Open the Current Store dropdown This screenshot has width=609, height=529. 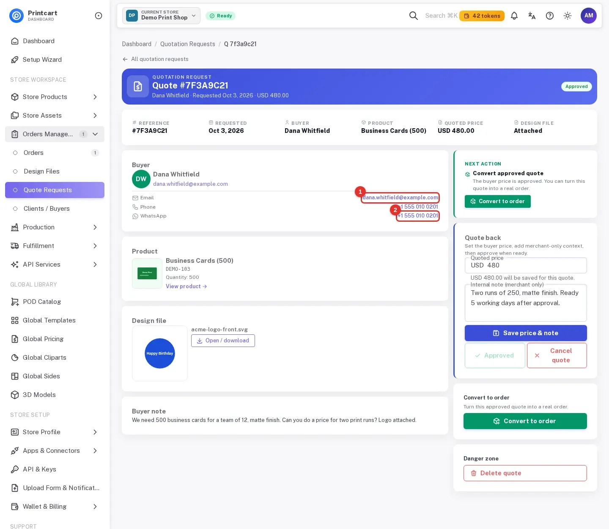(x=161, y=16)
